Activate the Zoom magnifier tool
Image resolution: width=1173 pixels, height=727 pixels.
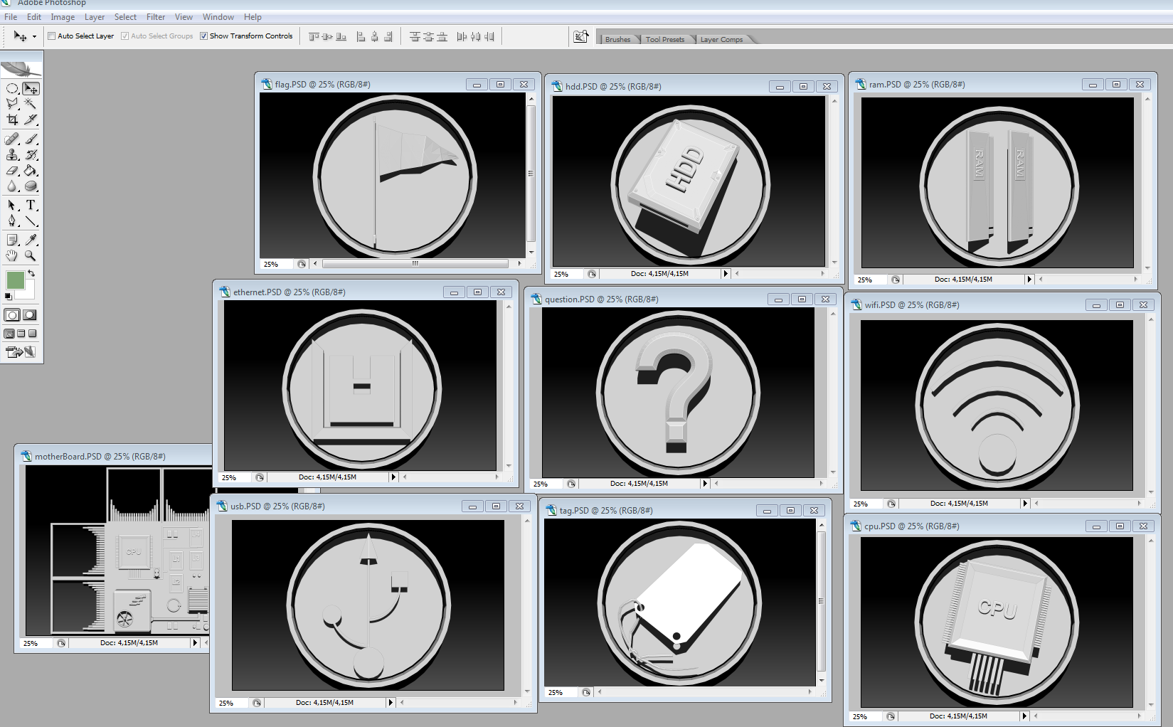31,256
